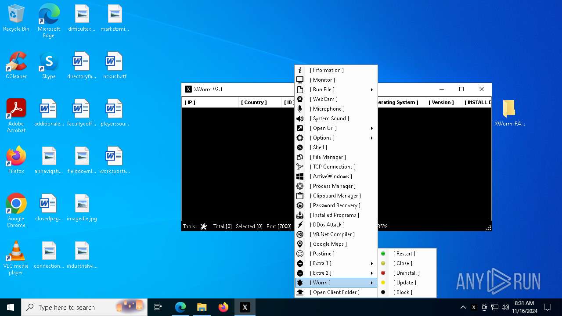The height and width of the screenshot is (316, 562).
Task: Select the VLC media player desktop icon
Action: (16, 258)
